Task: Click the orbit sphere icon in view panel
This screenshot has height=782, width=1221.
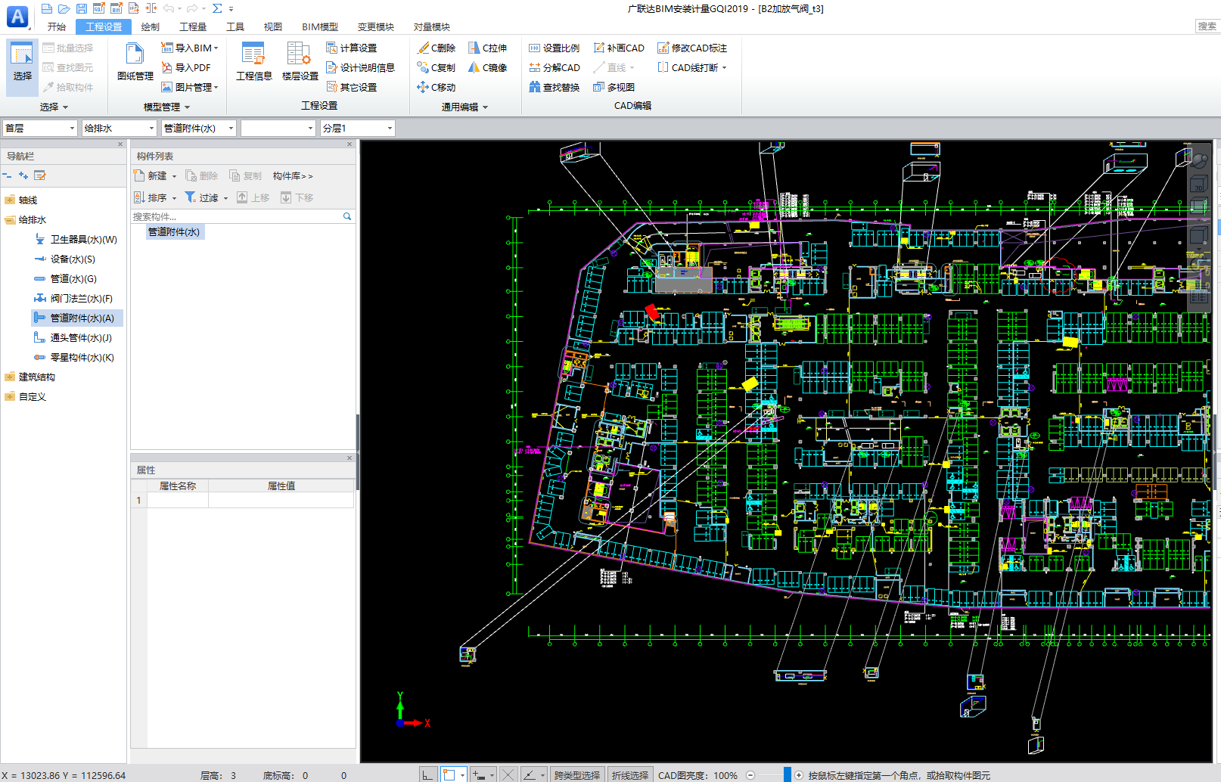Action: coord(1199,160)
